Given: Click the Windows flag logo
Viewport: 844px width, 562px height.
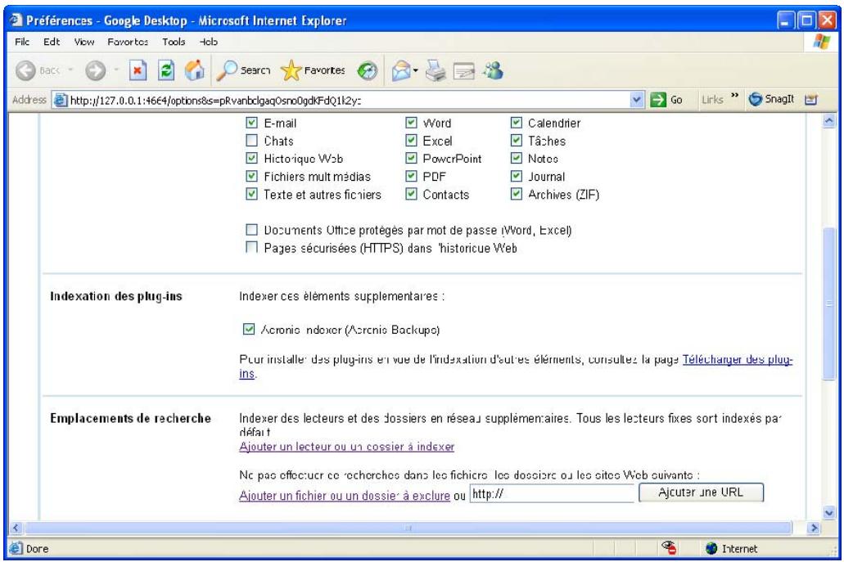Looking at the screenshot, I should click(x=821, y=42).
